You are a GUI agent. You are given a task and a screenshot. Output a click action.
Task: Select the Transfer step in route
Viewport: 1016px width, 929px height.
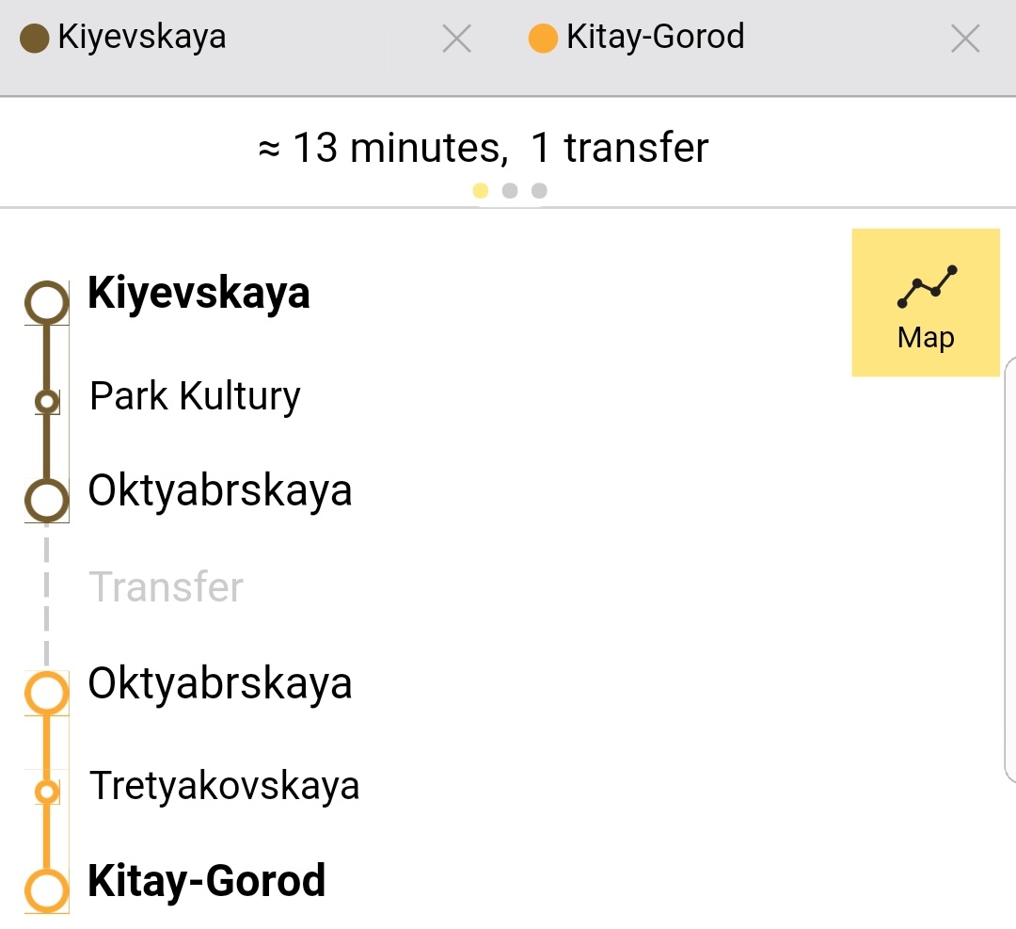pos(166,586)
